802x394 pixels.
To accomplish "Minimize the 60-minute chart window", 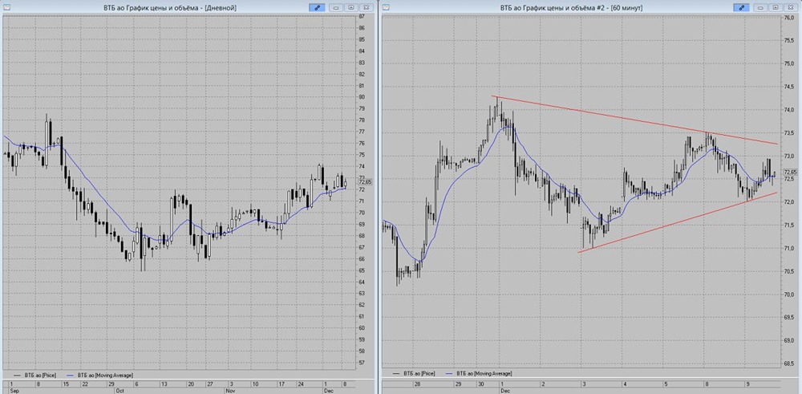I will [760, 7].
